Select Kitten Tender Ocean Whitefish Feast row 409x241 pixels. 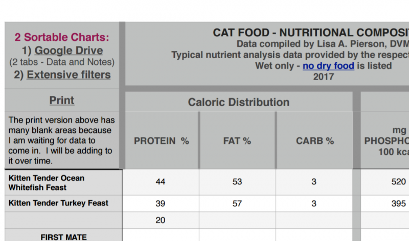click(x=47, y=182)
